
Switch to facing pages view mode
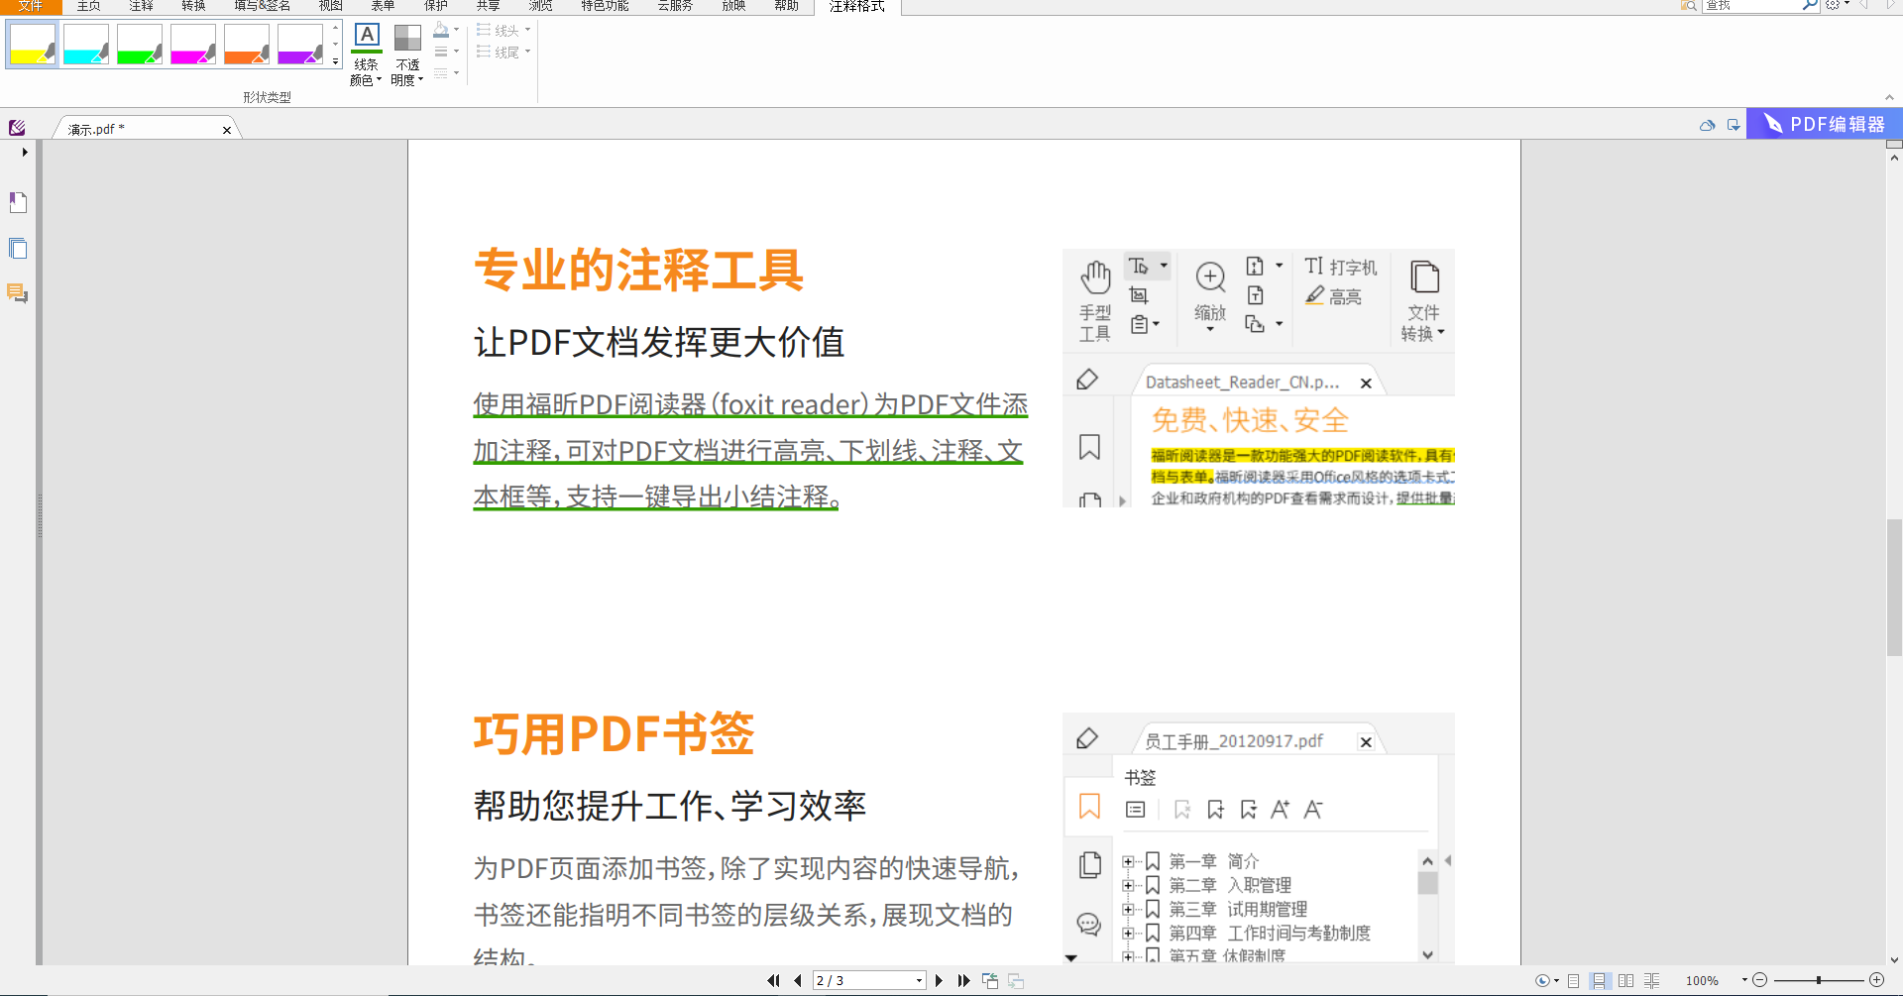(x=1627, y=980)
